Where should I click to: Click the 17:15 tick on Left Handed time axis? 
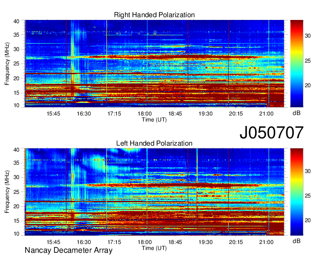[114, 242]
